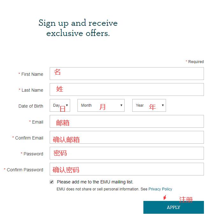Focus the Confirm Password field
Image resolution: width=217 pixels, height=214 pixels.
coord(127,169)
